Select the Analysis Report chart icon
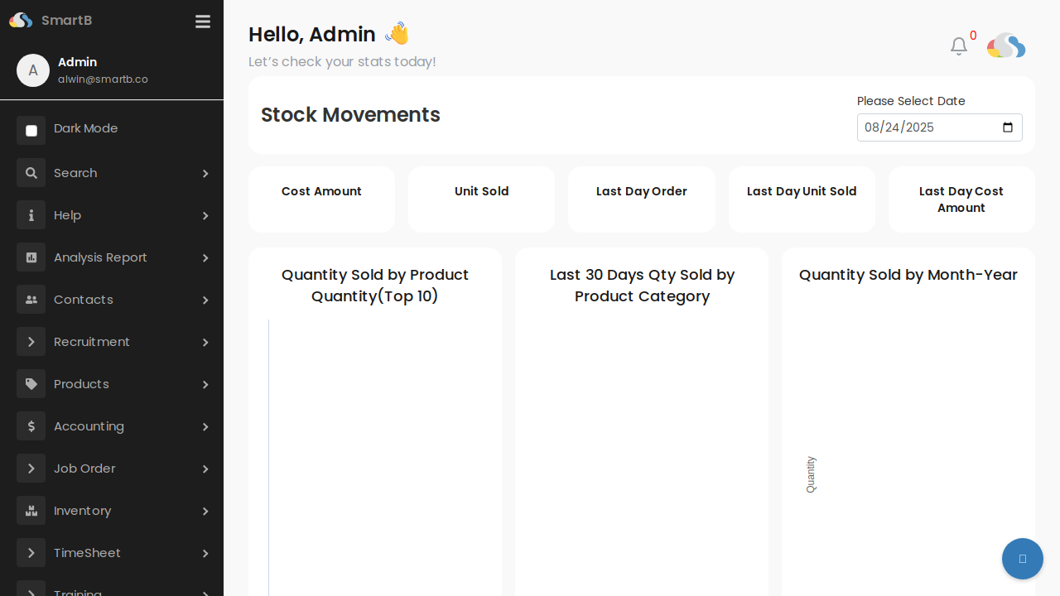 click(31, 257)
